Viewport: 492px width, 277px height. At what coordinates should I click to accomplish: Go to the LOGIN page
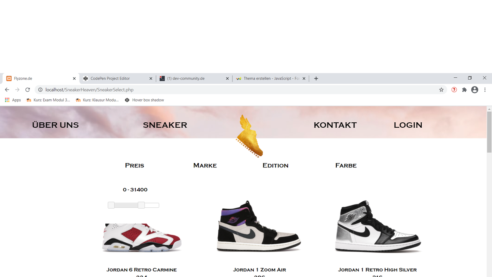click(x=408, y=125)
